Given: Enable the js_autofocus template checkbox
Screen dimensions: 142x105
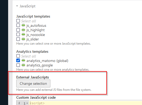Looking at the screenshot, I should pyautogui.click(x=18, y=25).
